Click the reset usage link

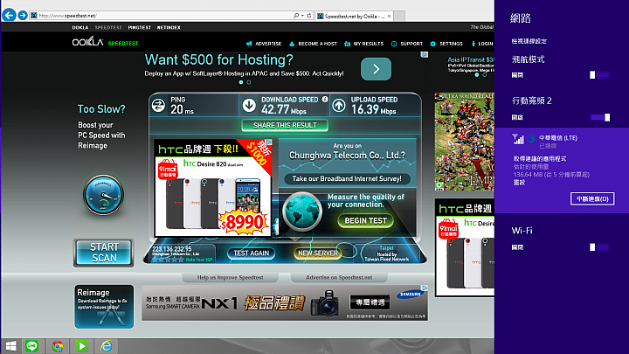tap(519, 183)
